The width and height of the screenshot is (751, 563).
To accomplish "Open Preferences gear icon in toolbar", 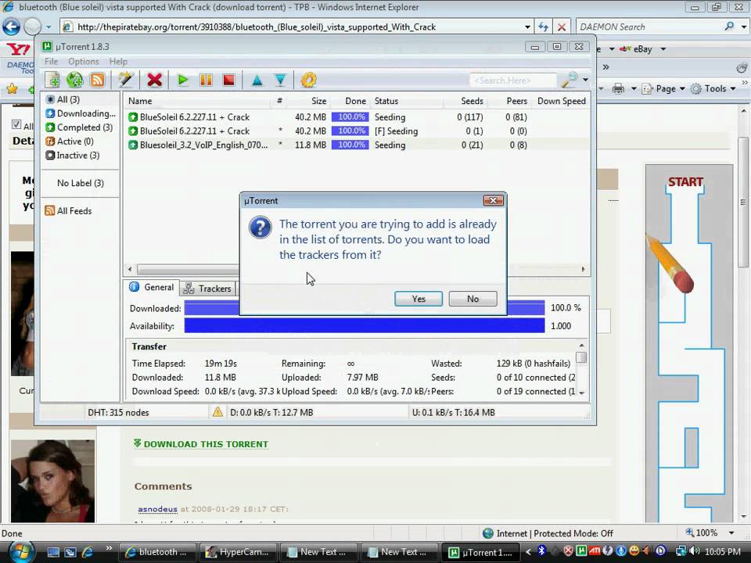I will pyautogui.click(x=308, y=80).
